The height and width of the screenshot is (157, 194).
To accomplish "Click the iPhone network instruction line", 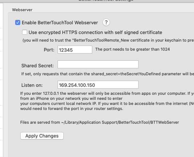I will click(71, 98).
